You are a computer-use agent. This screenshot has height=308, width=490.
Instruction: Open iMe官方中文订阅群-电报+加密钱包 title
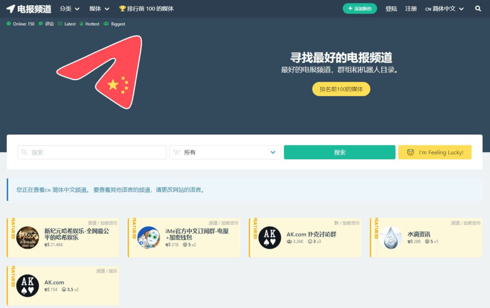[x=197, y=234]
